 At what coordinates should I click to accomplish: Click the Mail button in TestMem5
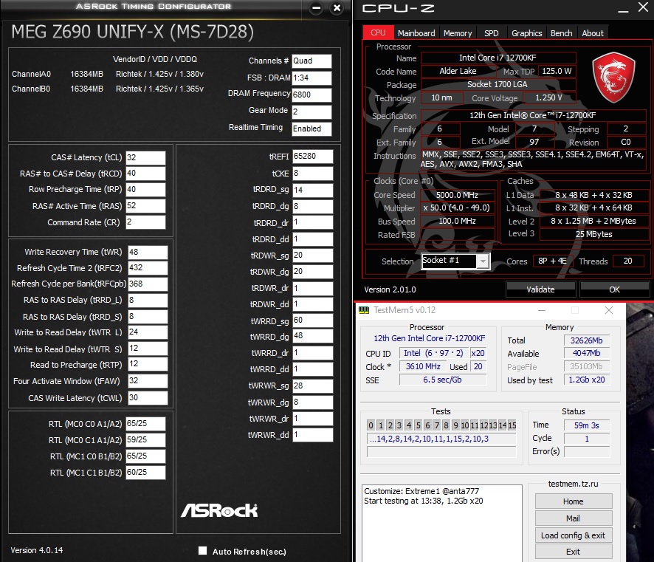(574, 518)
